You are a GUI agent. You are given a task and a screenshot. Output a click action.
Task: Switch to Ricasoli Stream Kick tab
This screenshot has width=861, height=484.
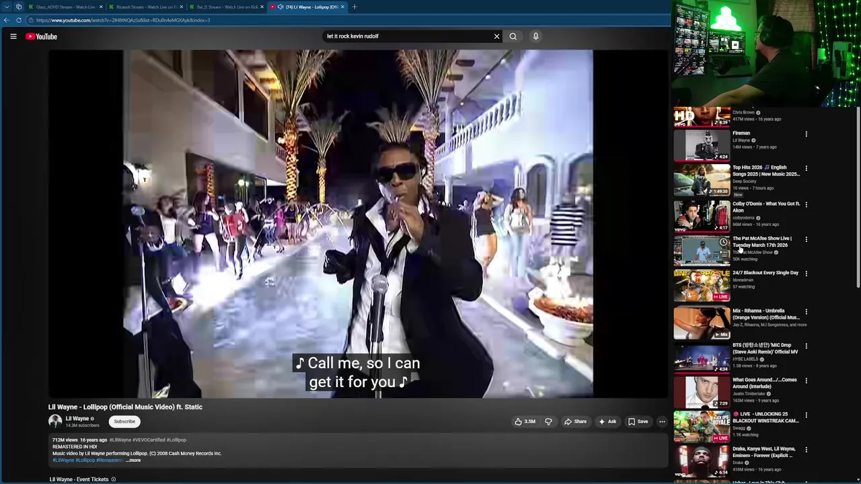tap(146, 7)
